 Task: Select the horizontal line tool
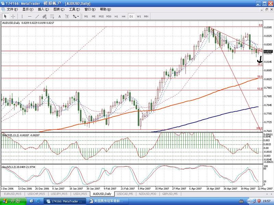pyautogui.click(x=30, y=16)
